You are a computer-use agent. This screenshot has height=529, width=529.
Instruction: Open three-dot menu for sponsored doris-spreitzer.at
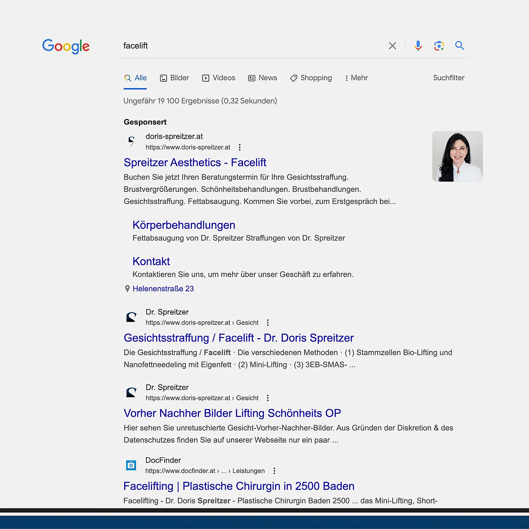239,147
